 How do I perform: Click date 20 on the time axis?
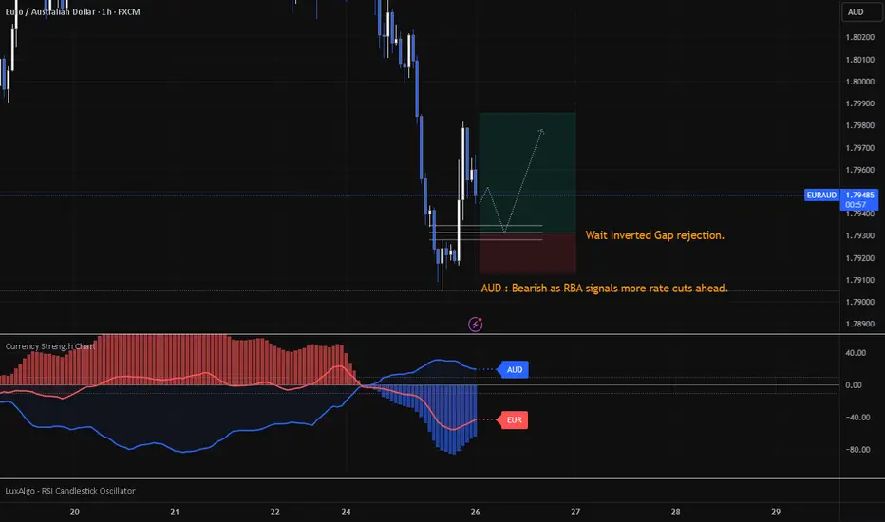click(x=74, y=512)
